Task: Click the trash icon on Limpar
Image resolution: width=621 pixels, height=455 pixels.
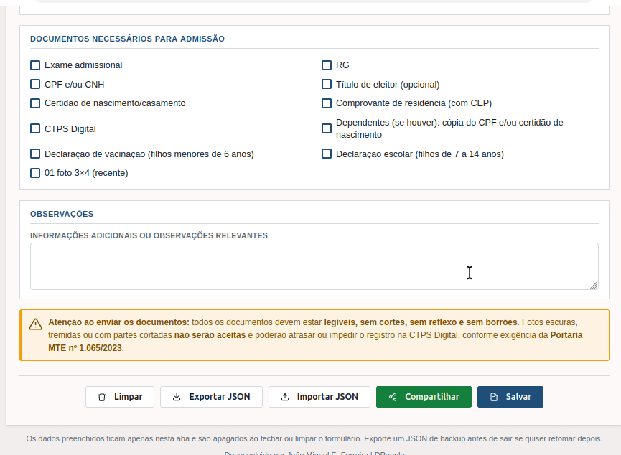Action: pos(102,397)
